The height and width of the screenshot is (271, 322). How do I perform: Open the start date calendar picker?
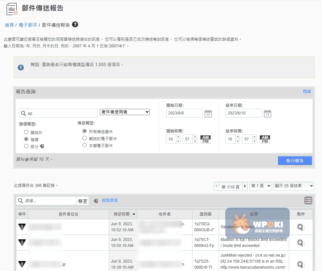coord(208,113)
